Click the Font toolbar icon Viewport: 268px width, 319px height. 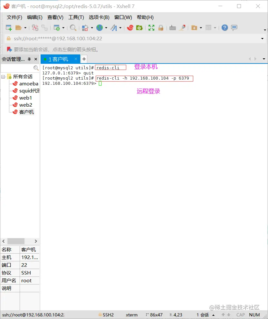(x=114, y=28)
